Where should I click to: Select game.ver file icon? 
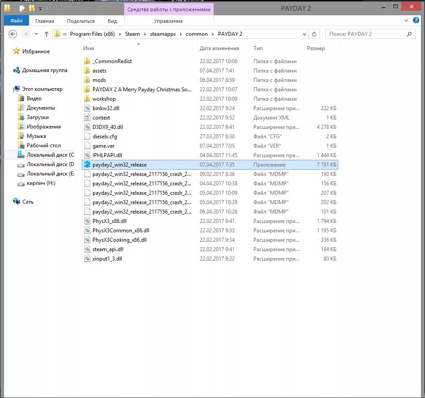tap(87, 146)
